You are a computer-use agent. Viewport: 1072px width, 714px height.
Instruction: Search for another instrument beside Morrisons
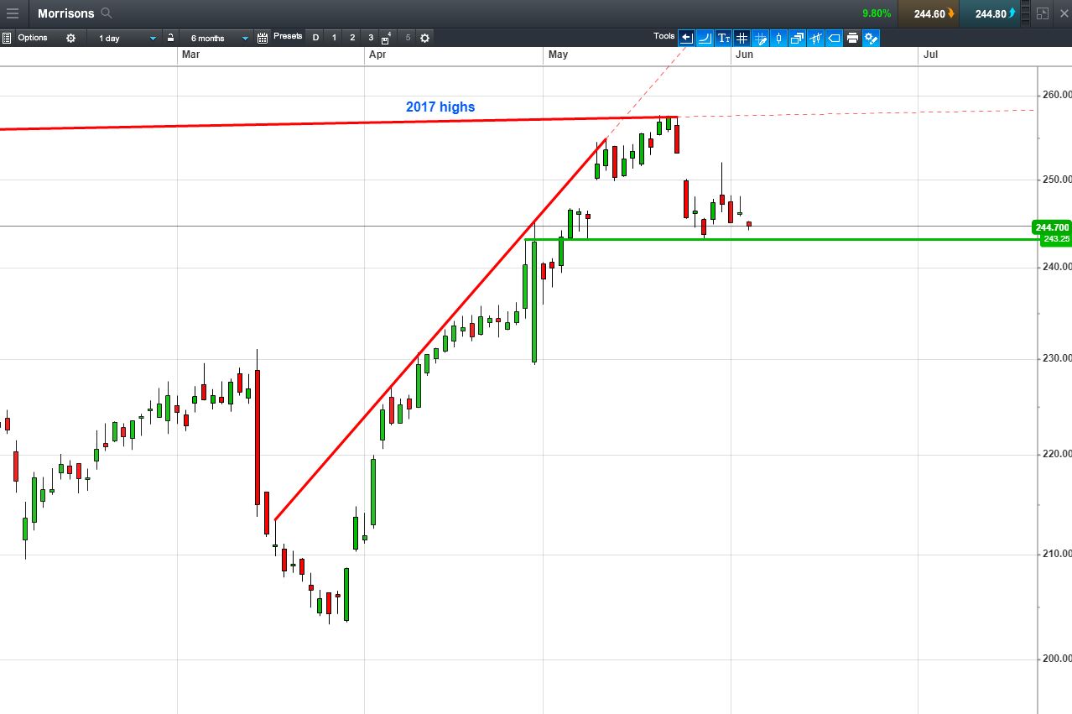click(107, 13)
